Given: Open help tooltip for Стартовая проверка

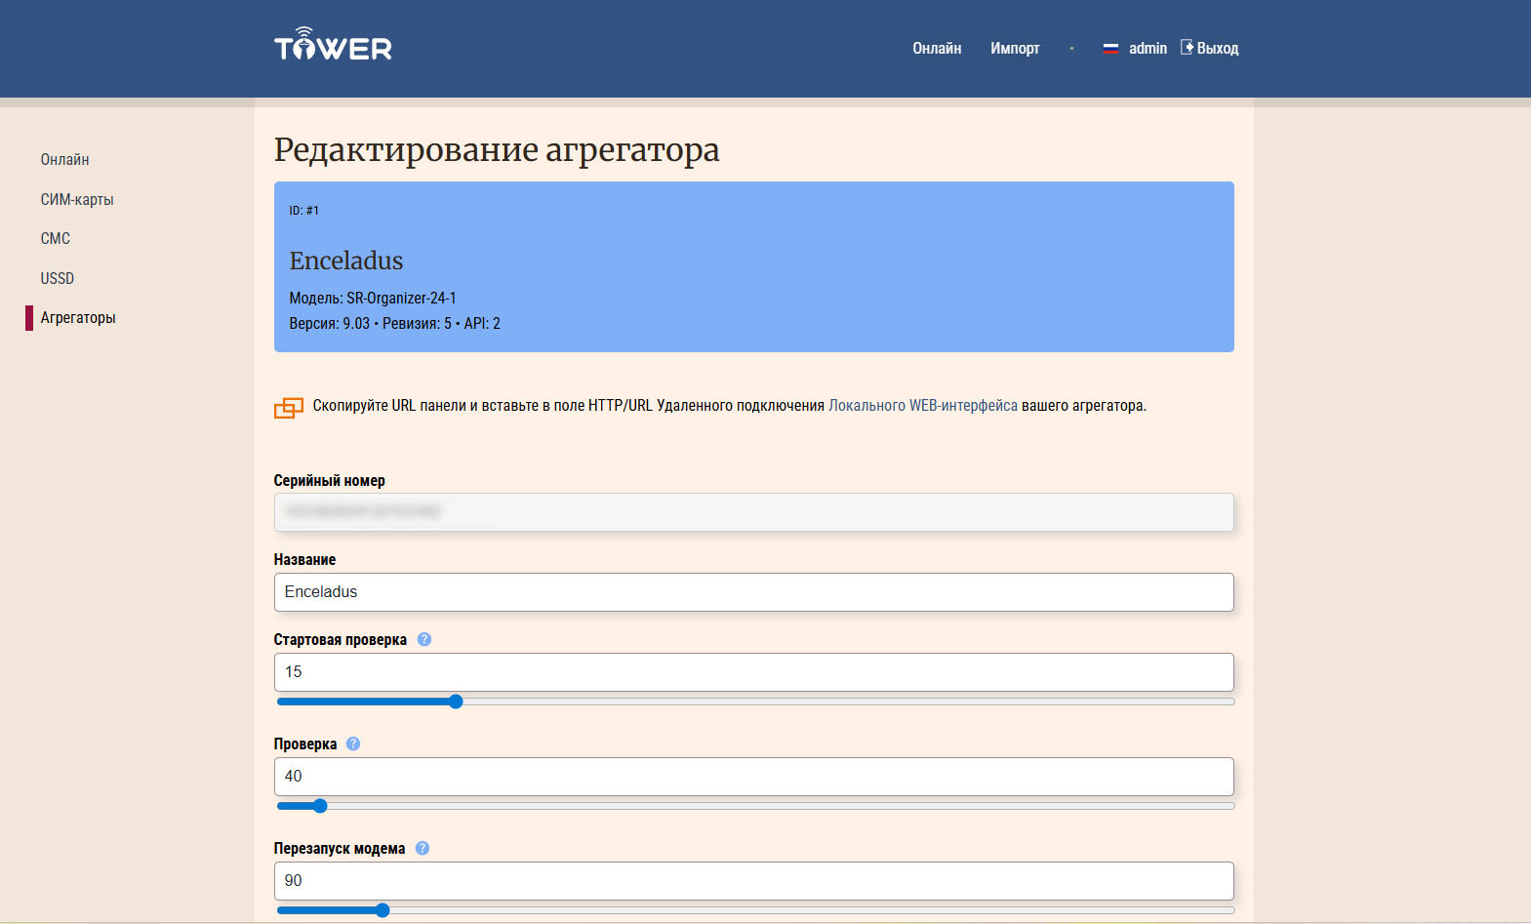Looking at the screenshot, I should (x=424, y=640).
